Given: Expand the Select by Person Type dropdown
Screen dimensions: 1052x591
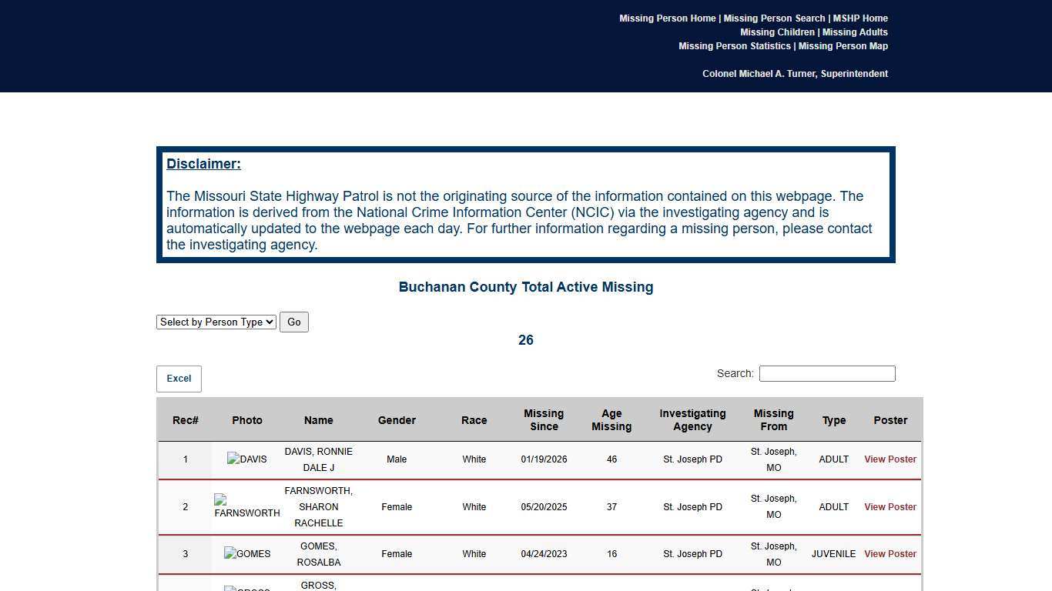Looking at the screenshot, I should click(x=216, y=322).
